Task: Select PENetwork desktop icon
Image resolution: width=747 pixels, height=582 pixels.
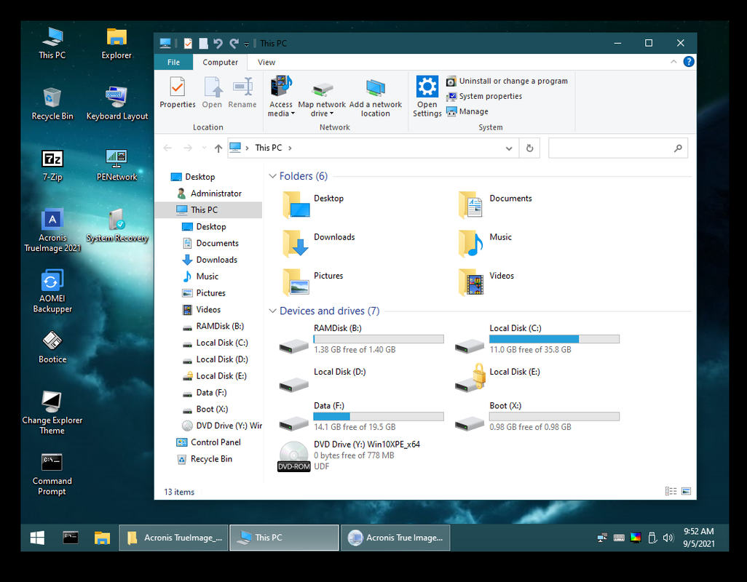Action: (116, 164)
